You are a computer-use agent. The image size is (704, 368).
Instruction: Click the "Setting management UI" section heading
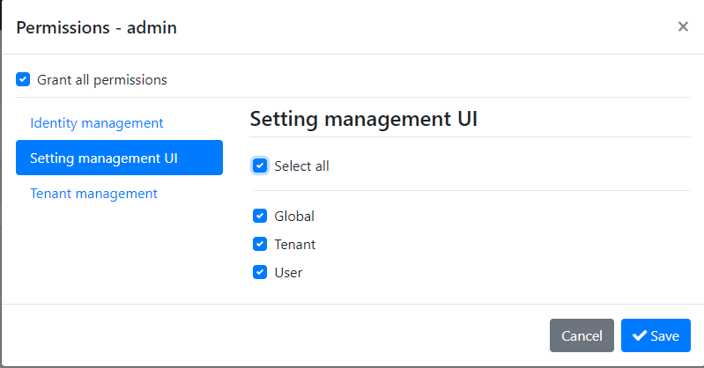[x=364, y=119]
